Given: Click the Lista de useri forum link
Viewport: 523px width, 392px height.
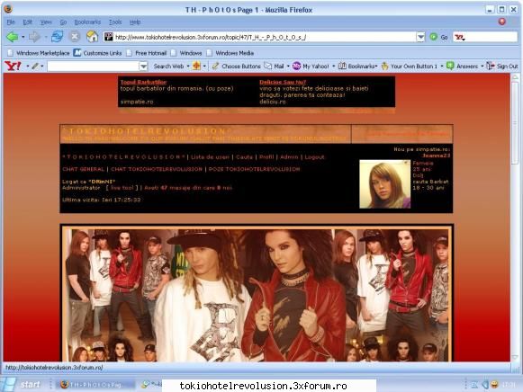Looking at the screenshot, I should [x=210, y=156].
